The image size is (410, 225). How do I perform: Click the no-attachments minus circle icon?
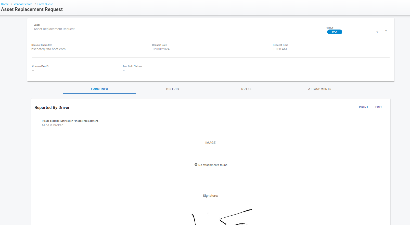196,165
